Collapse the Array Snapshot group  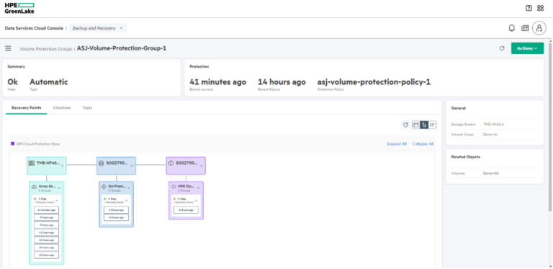point(59,188)
